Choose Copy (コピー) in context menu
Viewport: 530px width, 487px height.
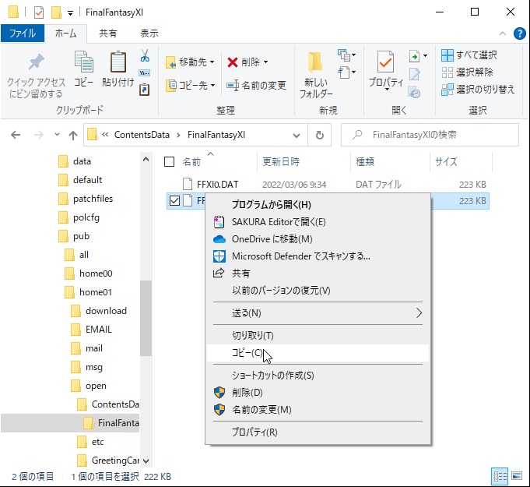(x=318, y=353)
